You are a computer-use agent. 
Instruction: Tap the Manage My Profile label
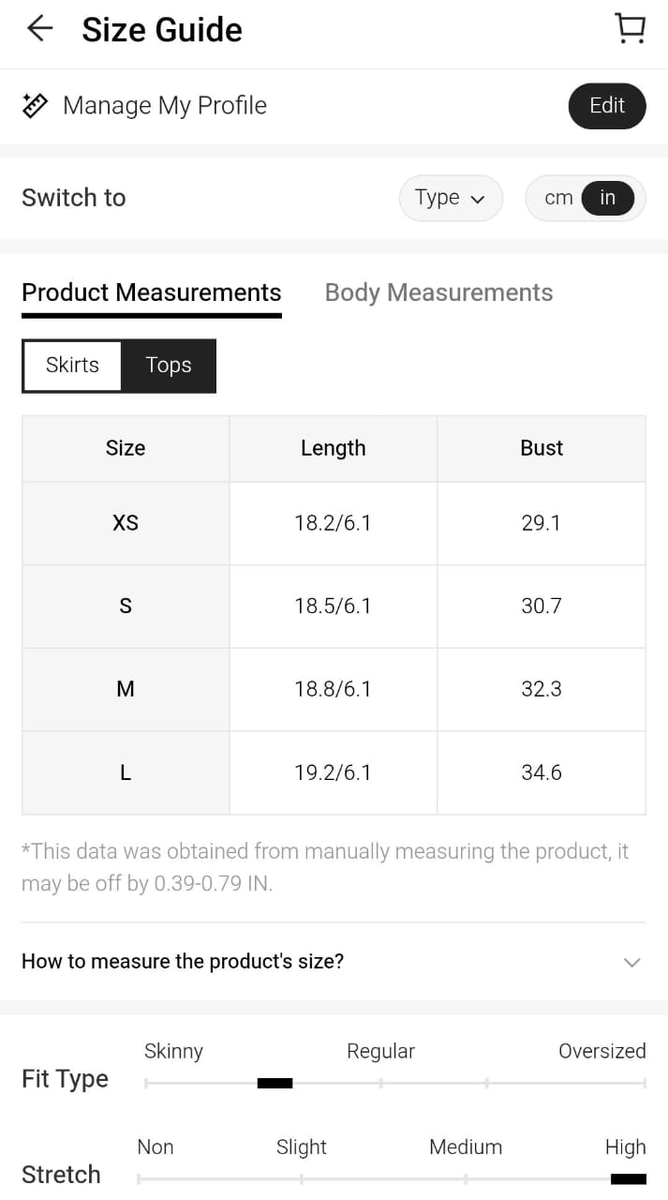pos(165,106)
